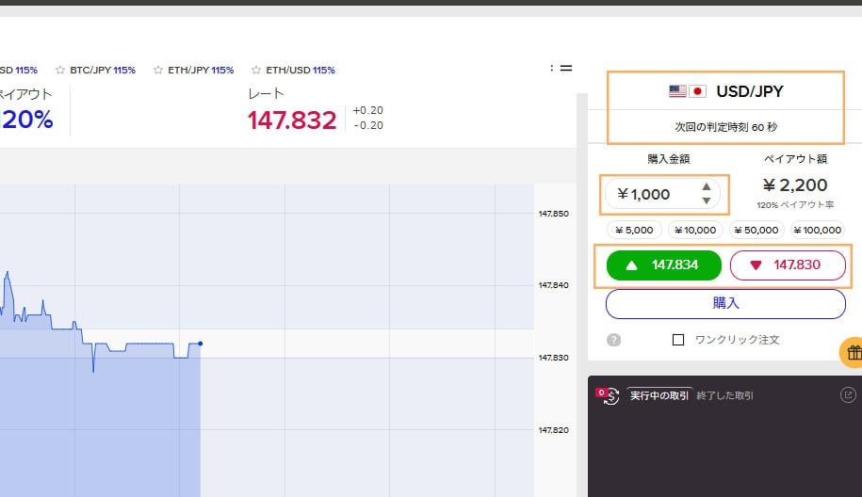Set amount to ¥100,000
This screenshot has width=862, height=497.
click(818, 230)
